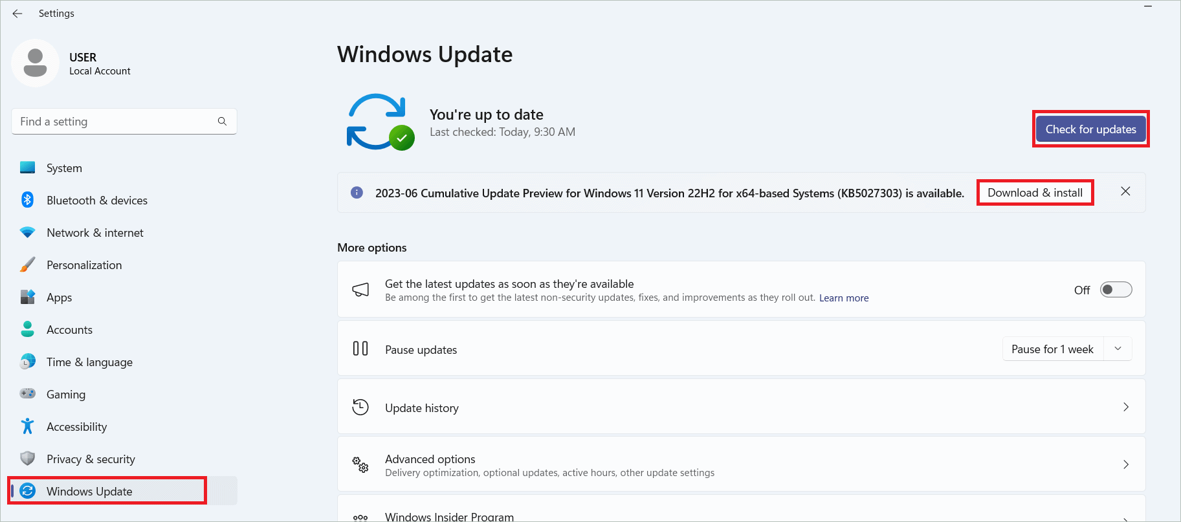Open Advanced options text row
This screenshot has height=522, width=1181.
pos(742,464)
